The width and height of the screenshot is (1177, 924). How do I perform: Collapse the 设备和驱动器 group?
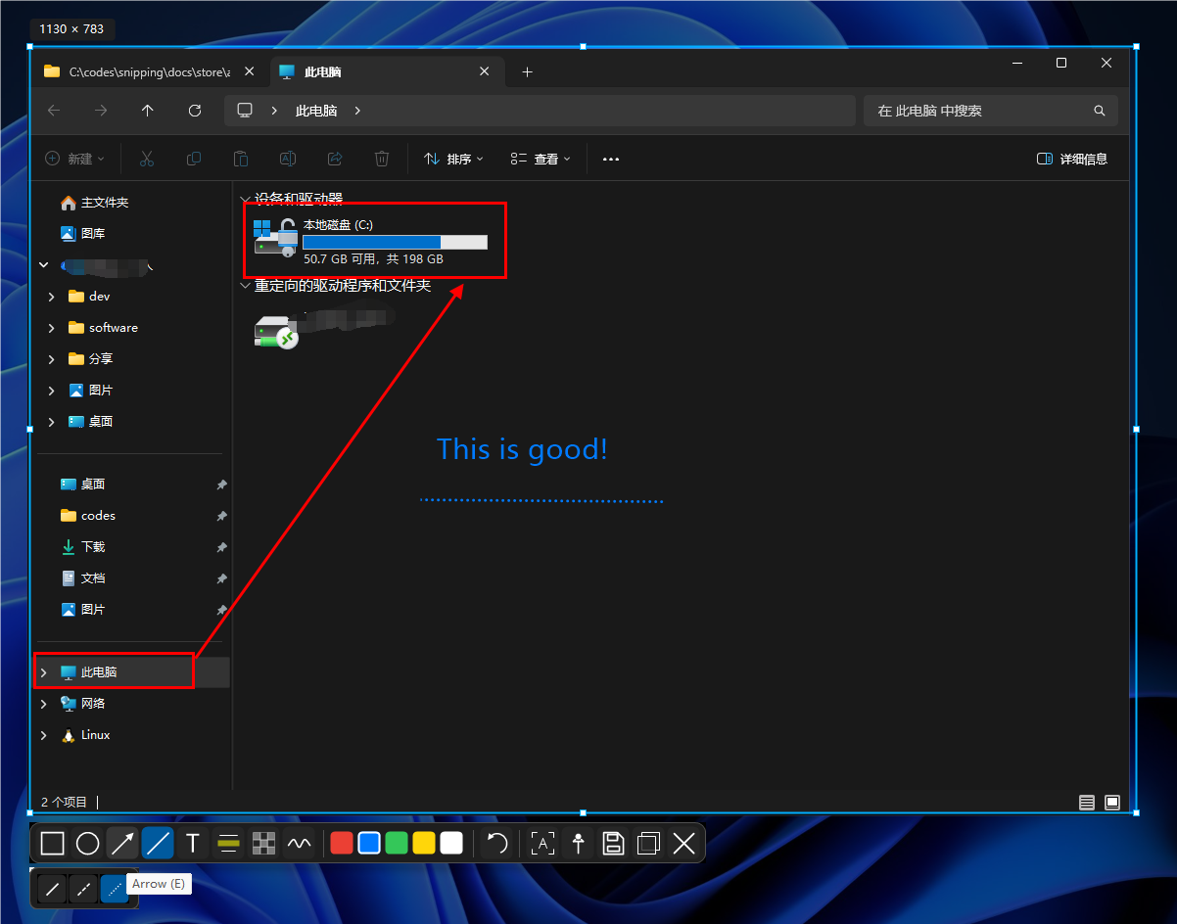pos(245,200)
